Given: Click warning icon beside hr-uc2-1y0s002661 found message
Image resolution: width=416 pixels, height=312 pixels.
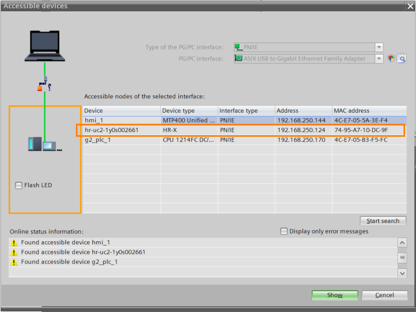Looking at the screenshot, I should click(14, 252).
